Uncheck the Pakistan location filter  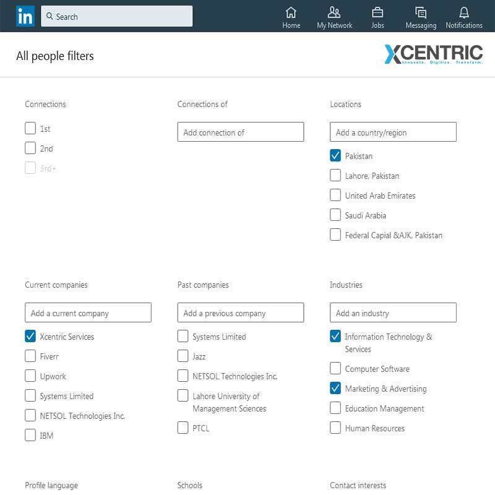pyautogui.click(x=335, y=156)
